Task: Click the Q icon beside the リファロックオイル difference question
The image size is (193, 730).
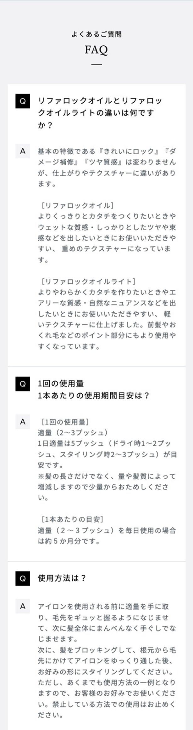Action: 23,101
